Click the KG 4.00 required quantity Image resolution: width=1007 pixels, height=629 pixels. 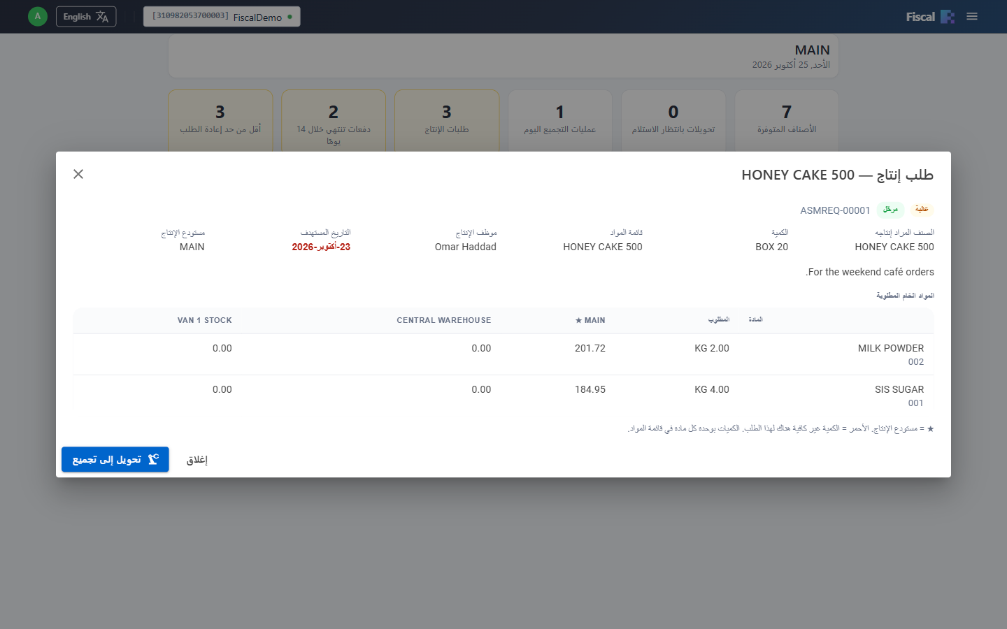[x=712, y=389]
